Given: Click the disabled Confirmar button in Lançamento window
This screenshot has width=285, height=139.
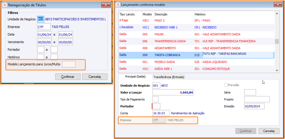Looking at the screenshot, I should tap(246, 131).
